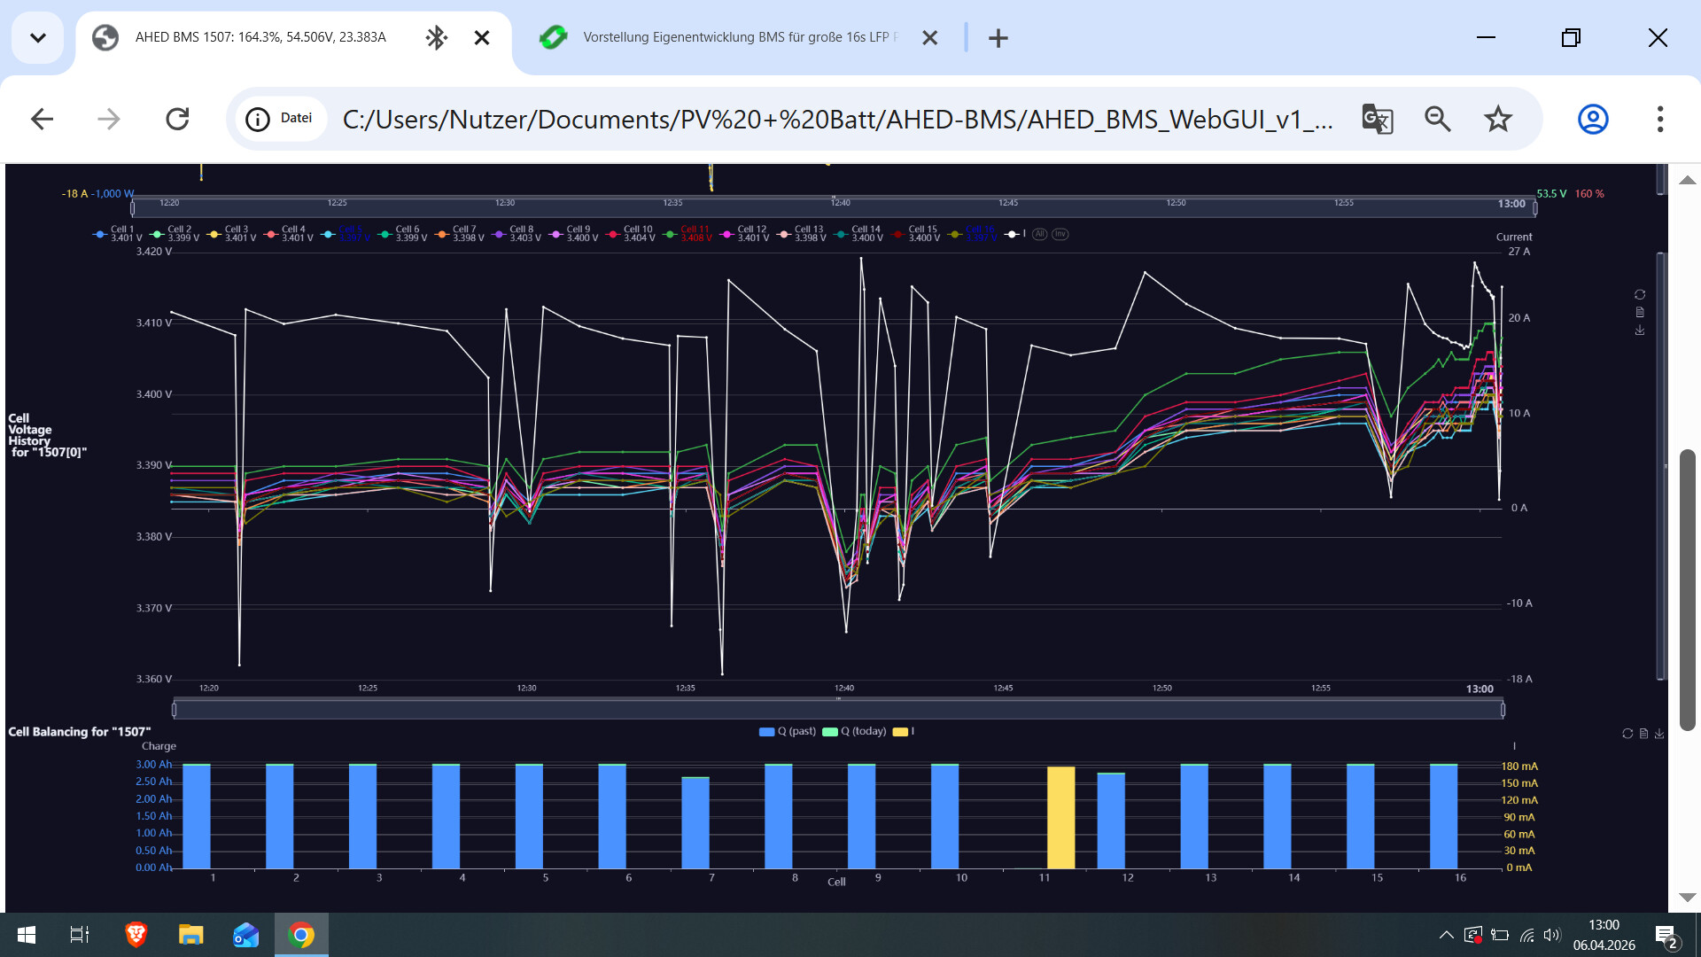Open the tab search dropdown arrow
This screenshot has height=957, width=1701.
(37, 37)
